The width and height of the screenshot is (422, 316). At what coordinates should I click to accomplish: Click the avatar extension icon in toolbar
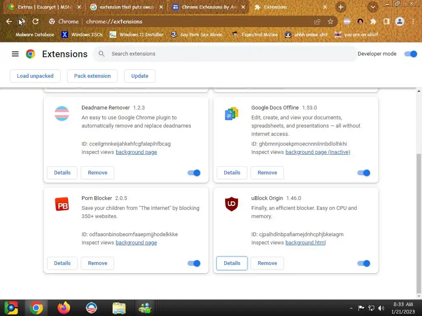click(x=360, y=21)
